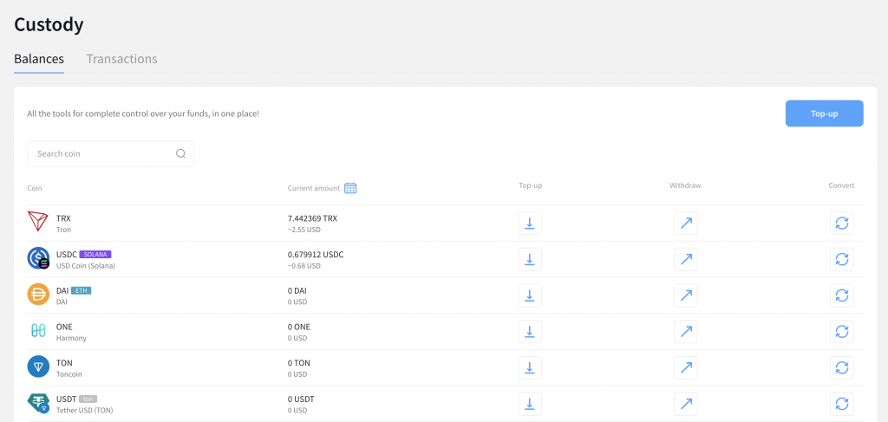Screen dimensions: 888x422
Task: Click the search magnifier icon
Action: 180,153
